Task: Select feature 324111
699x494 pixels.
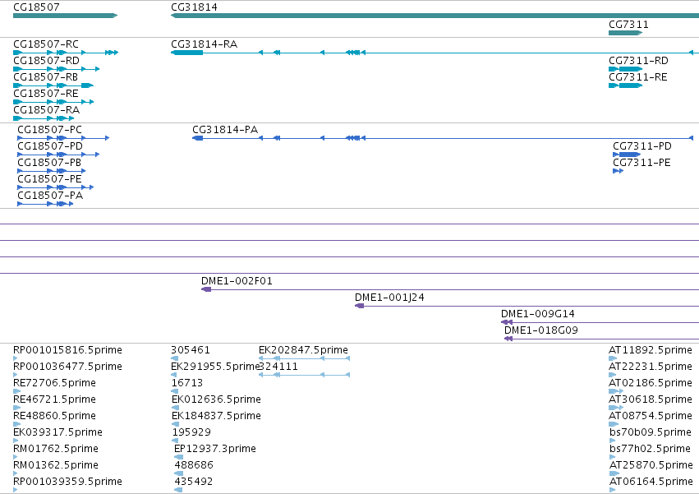Action: [x=278, y=367]
